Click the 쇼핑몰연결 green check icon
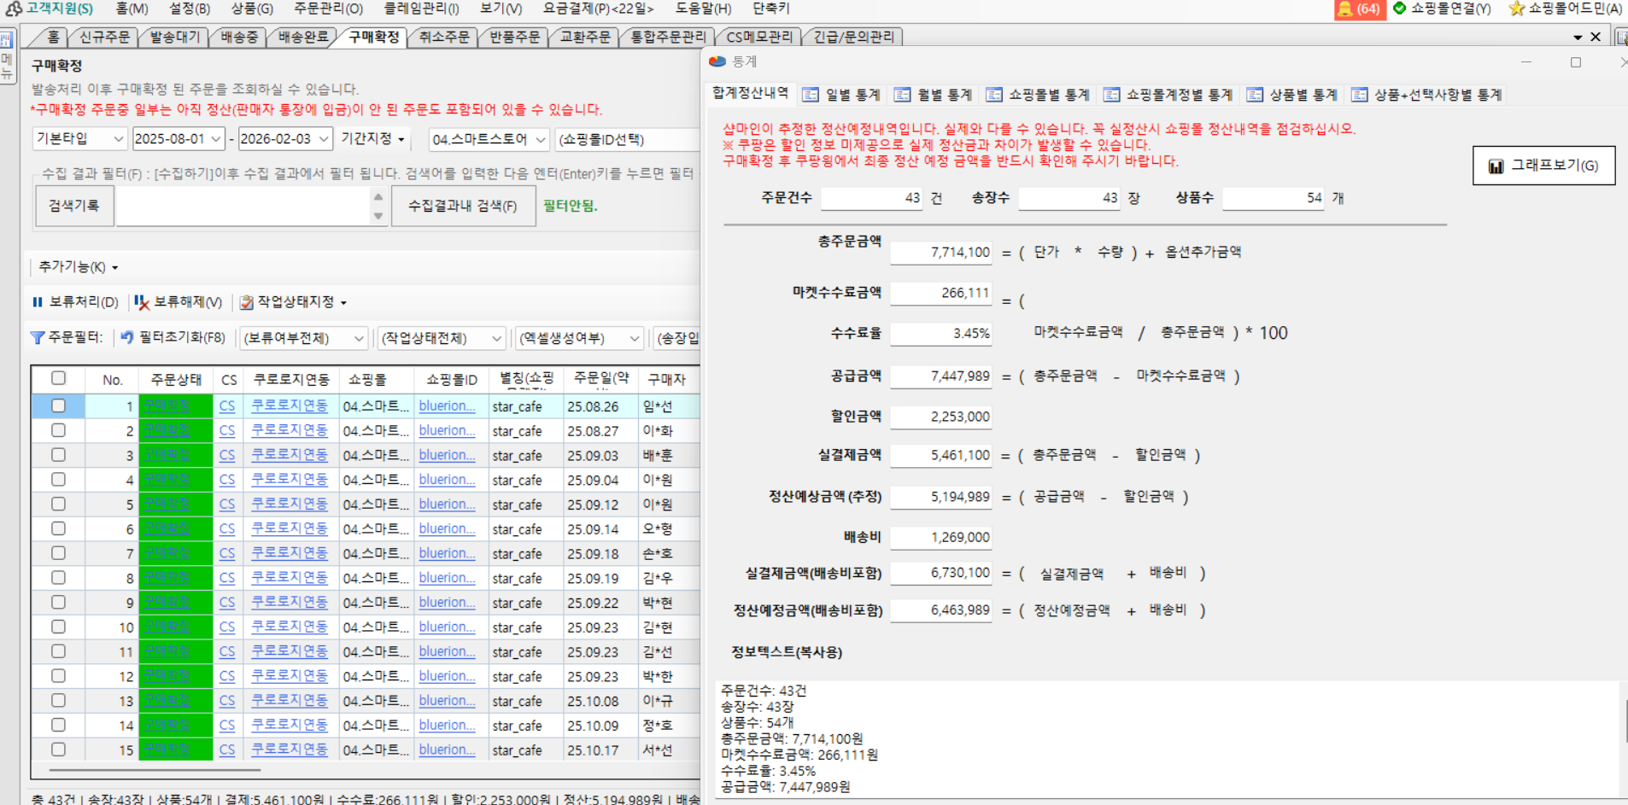 click(1399, 9)
